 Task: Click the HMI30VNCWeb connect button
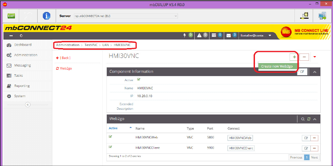240,138
